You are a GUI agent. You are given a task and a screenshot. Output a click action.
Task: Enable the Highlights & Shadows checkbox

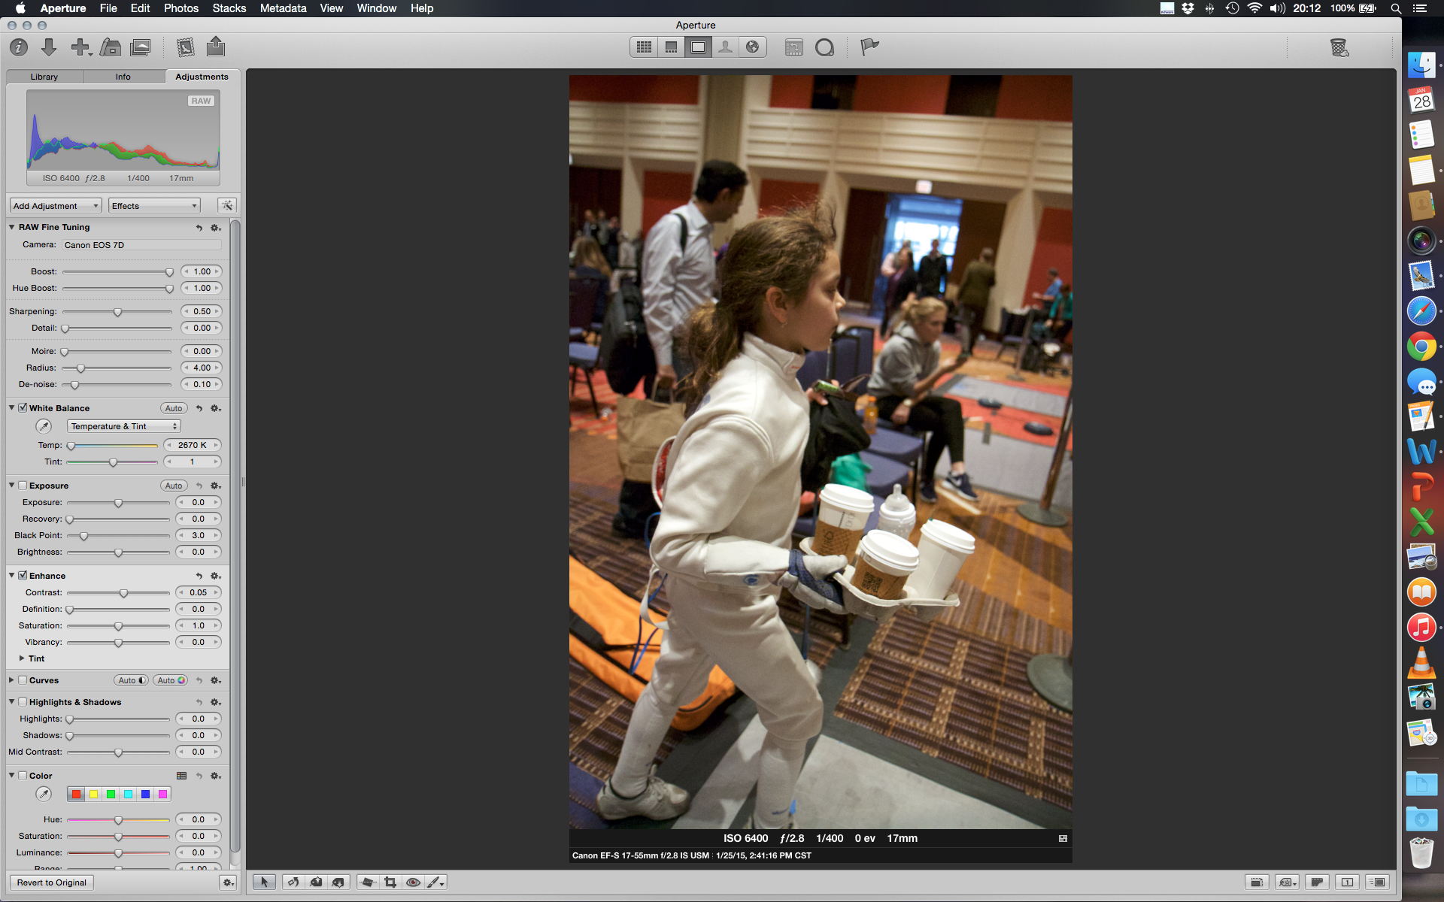click(x=23, y=702)
